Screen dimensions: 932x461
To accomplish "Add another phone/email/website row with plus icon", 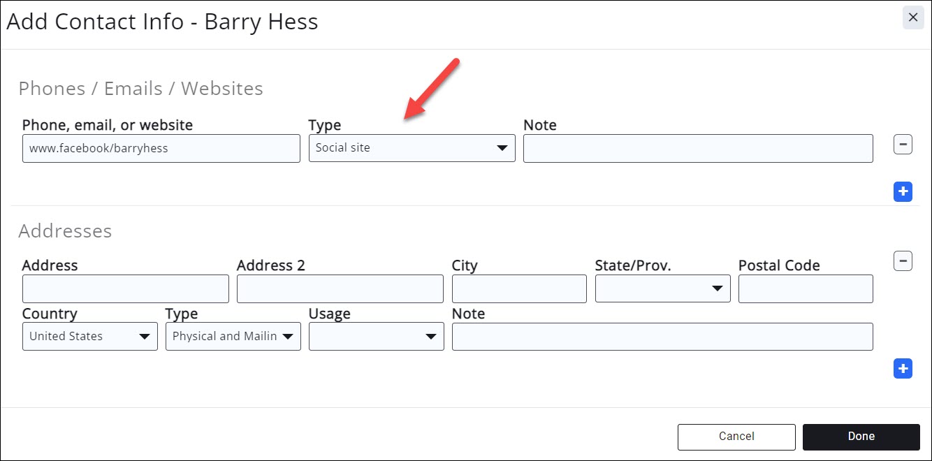I will pyautogui.click(x=903, y=191).
